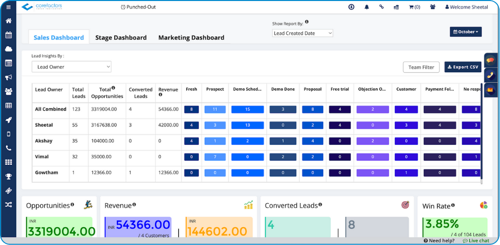
Task: Click the megaphone campaigns icon in the sidebar
Action: 8,77
